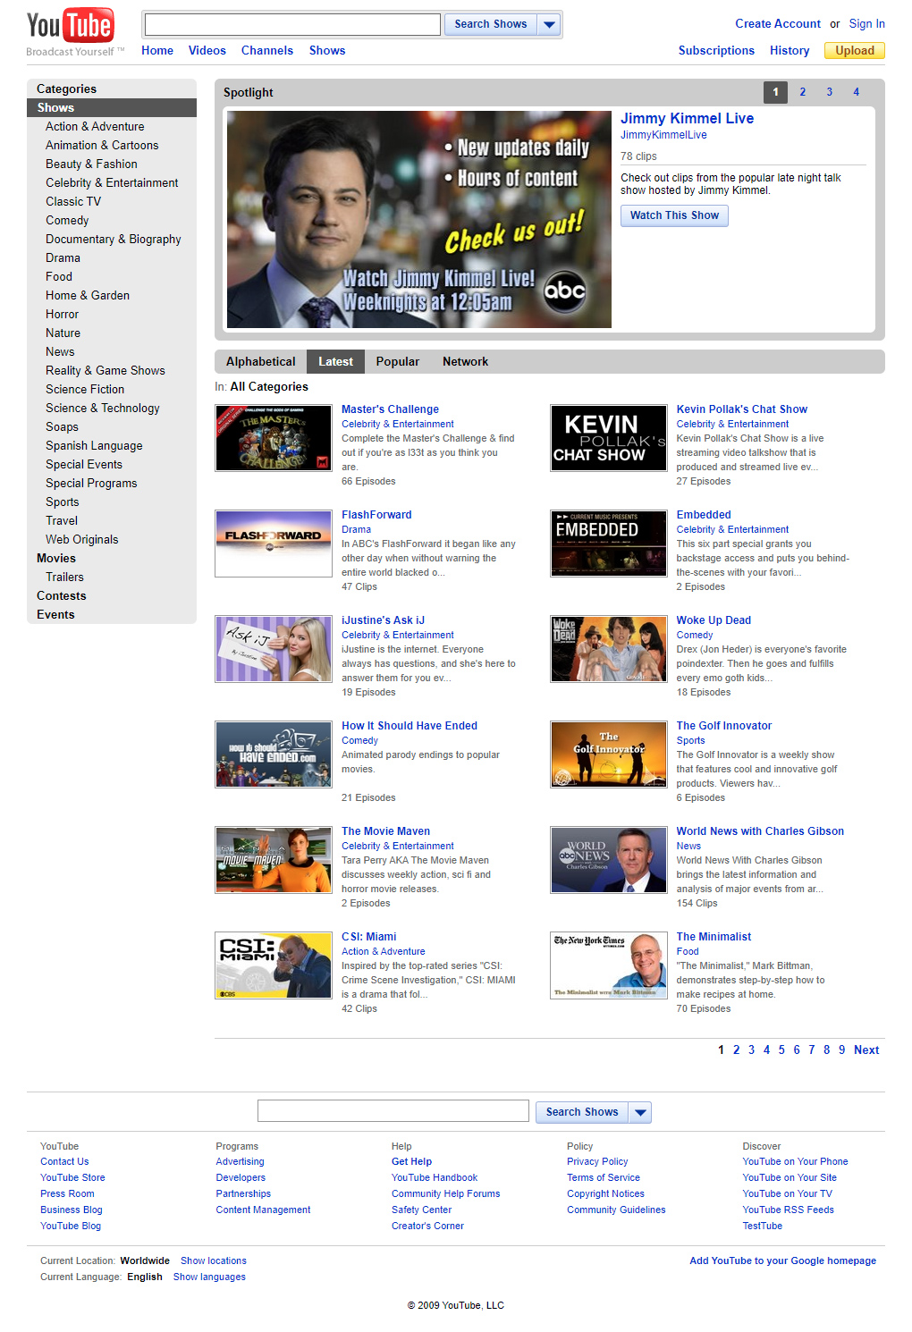Open the How It Should Have Ended thumbnail

[x=274, y=755]
